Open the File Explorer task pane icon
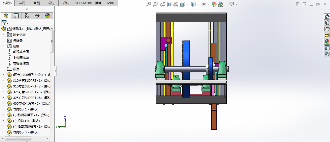The image size is (330, 142). click(327, 29)
